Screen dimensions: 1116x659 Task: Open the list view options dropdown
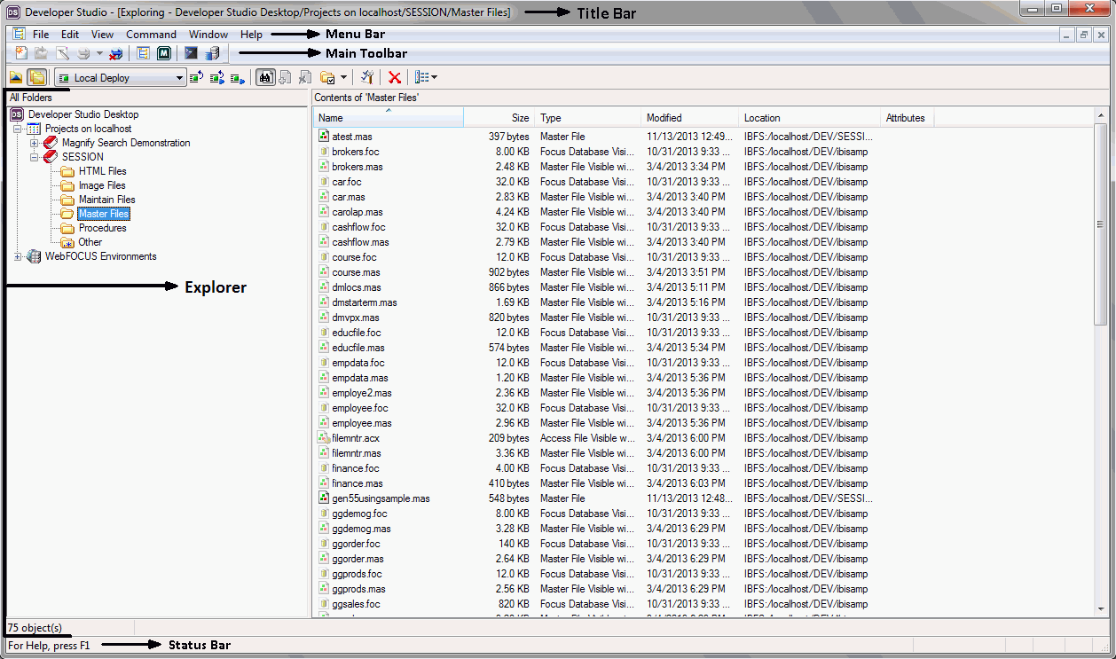[426, 78]
